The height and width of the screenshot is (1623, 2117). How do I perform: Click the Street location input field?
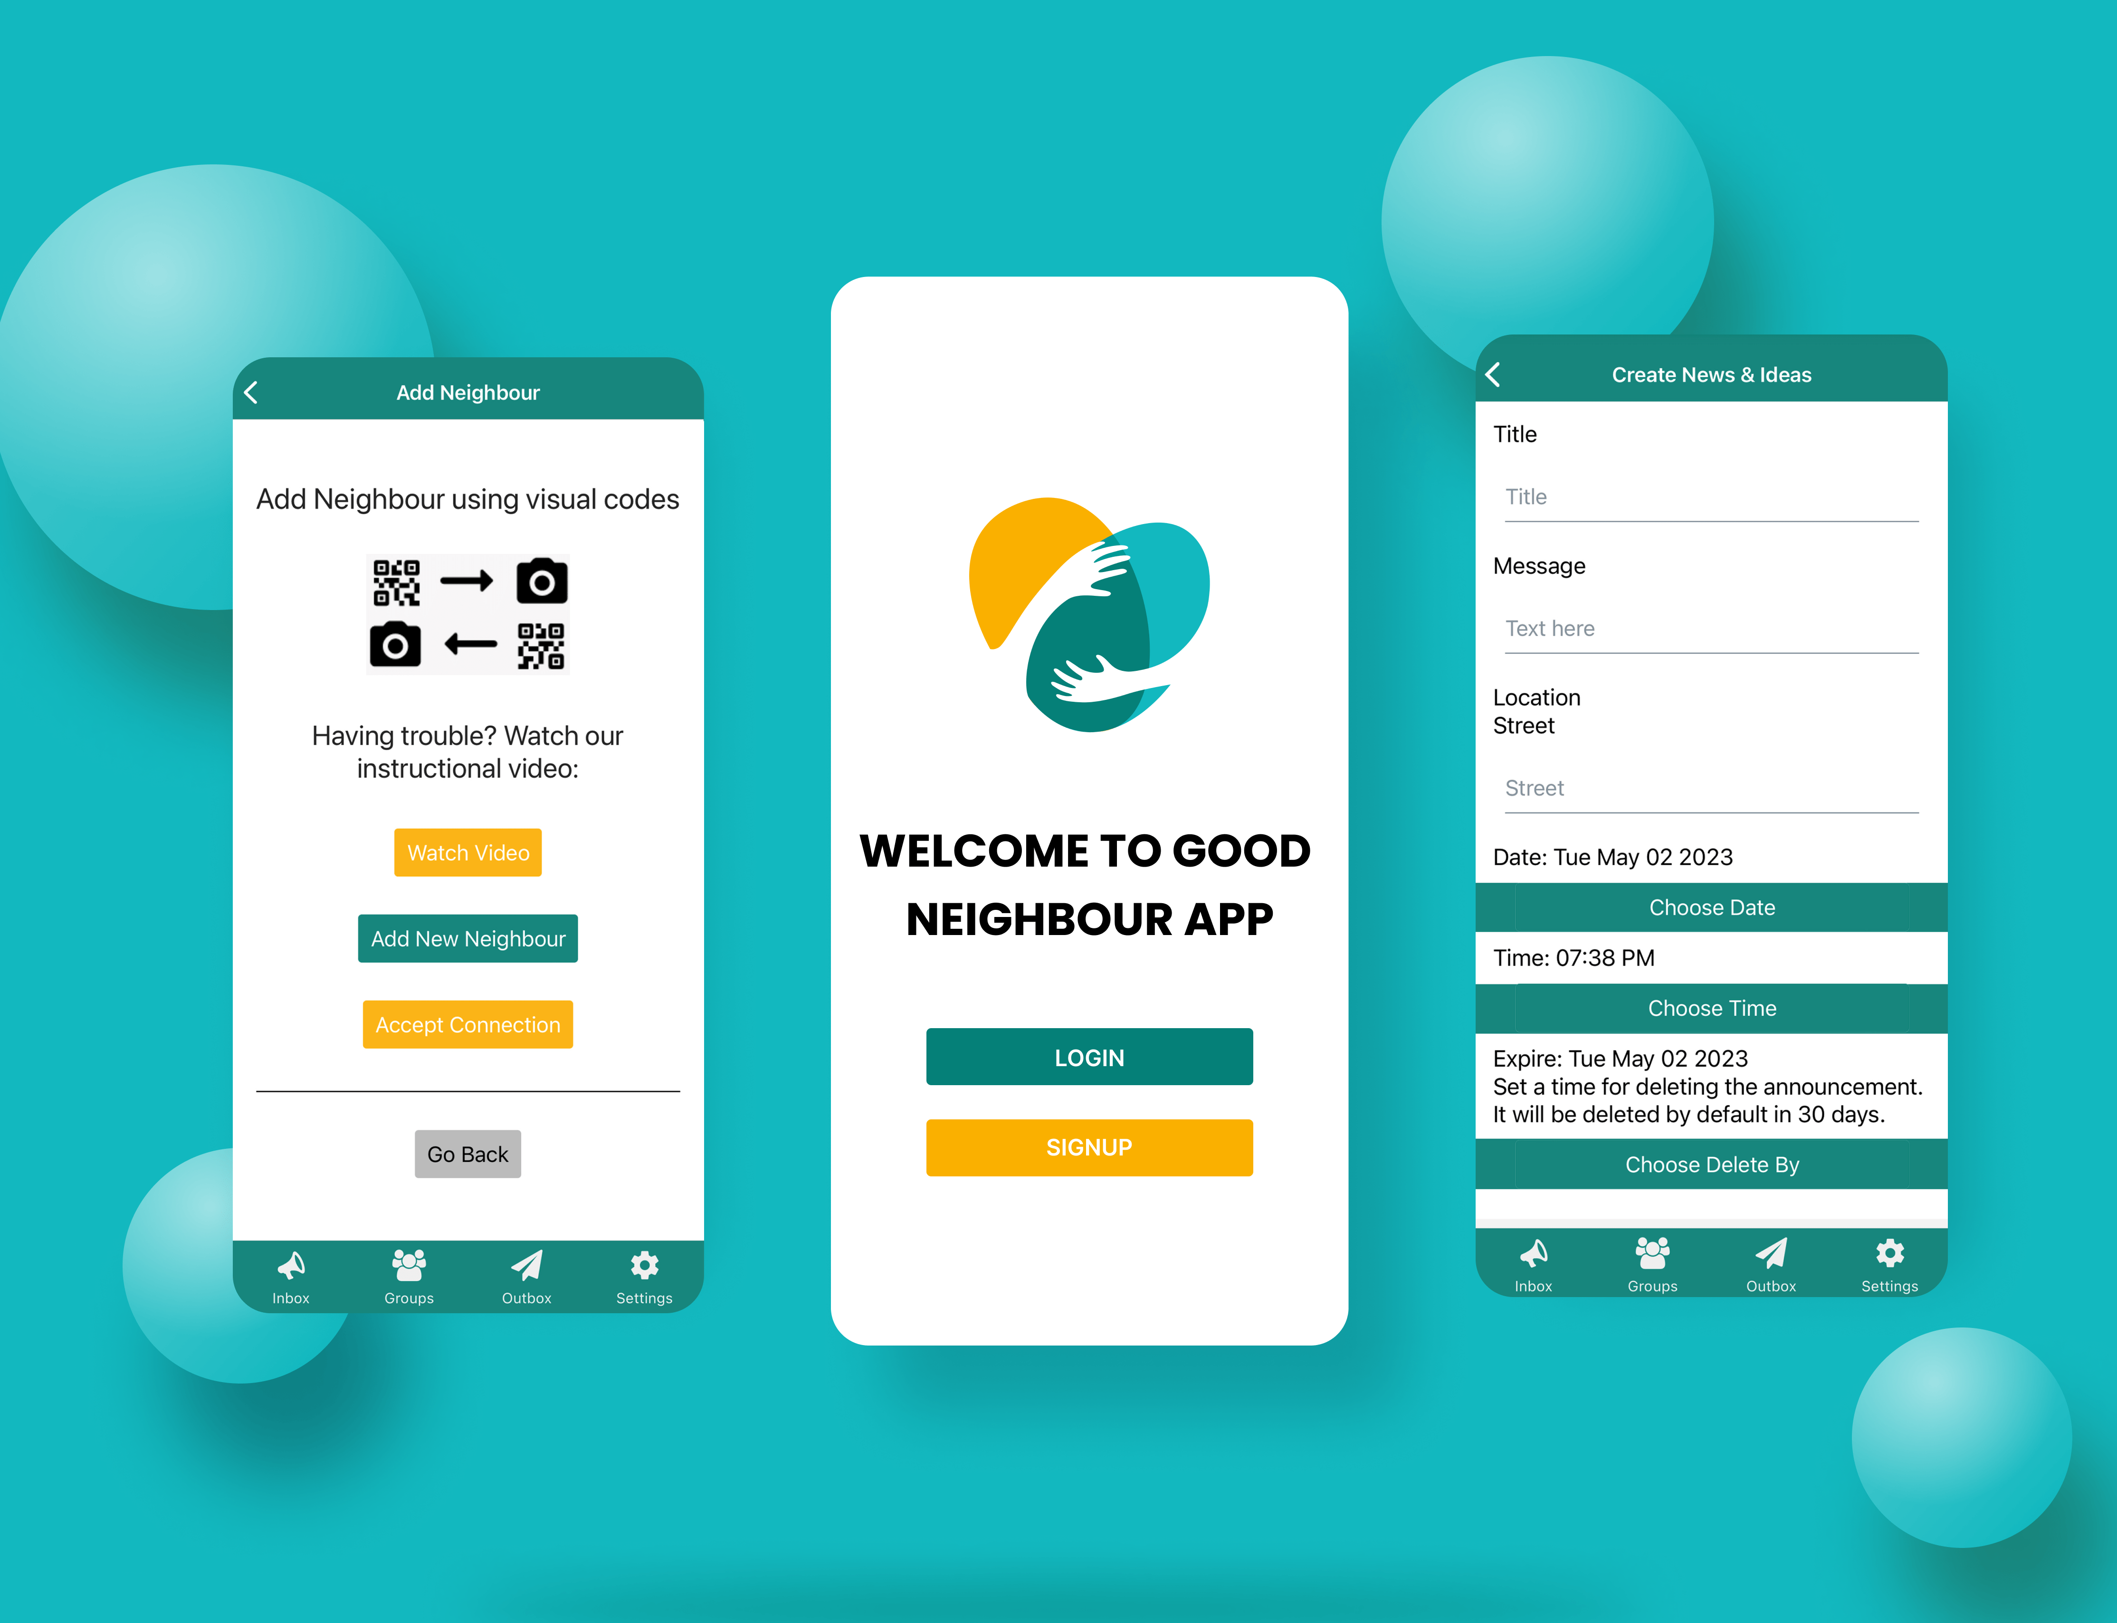(1713, 788)
